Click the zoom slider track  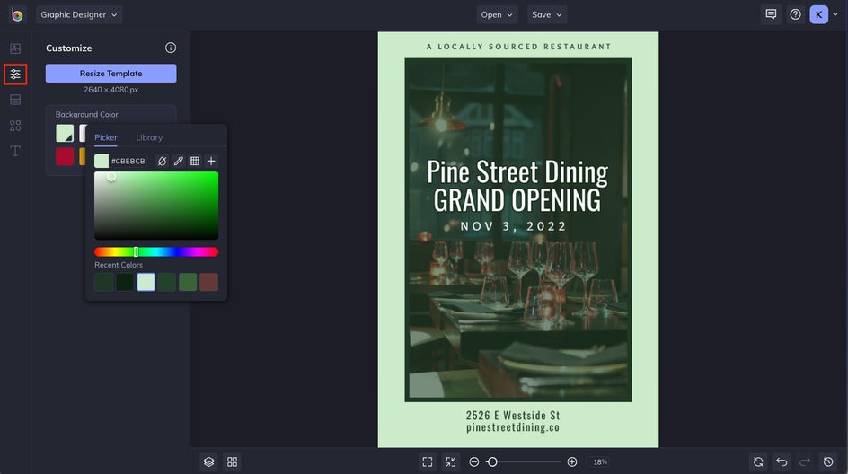523,461
